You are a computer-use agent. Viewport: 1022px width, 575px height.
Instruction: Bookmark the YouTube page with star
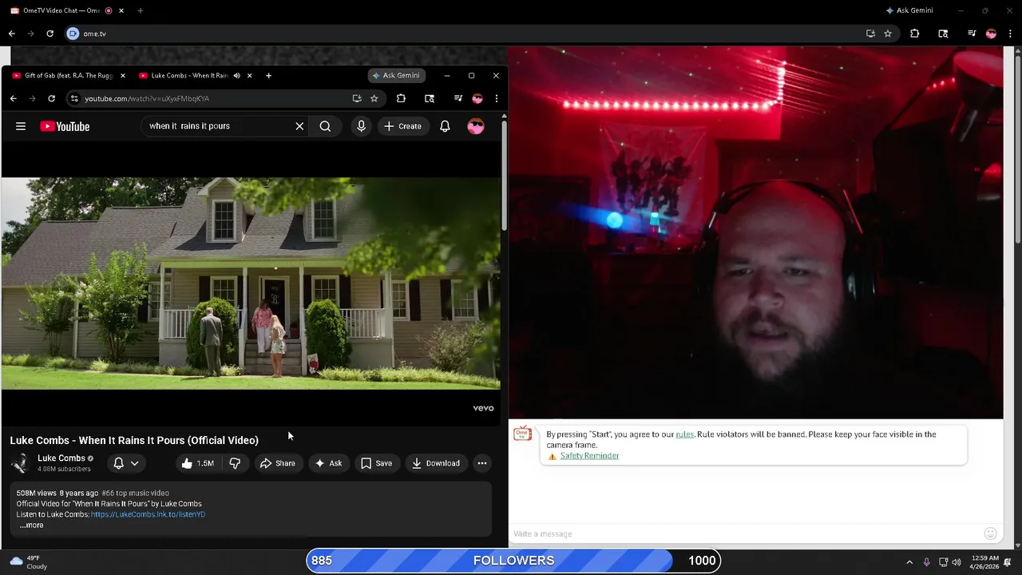tap(374, 98)
